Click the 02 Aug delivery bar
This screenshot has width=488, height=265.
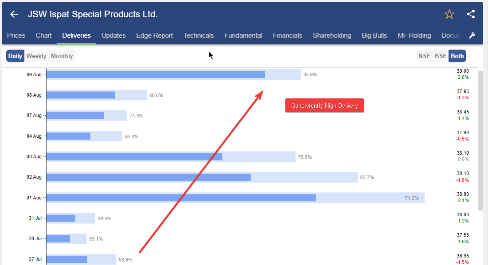[202, 177]
